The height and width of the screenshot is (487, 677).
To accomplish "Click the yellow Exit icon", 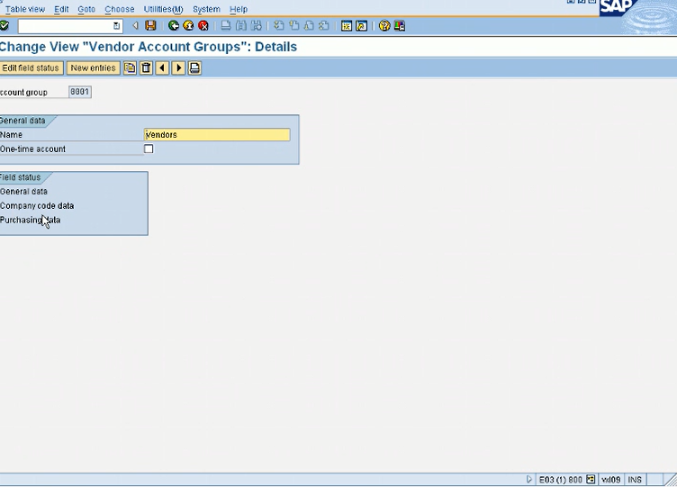I will (x=188, y=26).
